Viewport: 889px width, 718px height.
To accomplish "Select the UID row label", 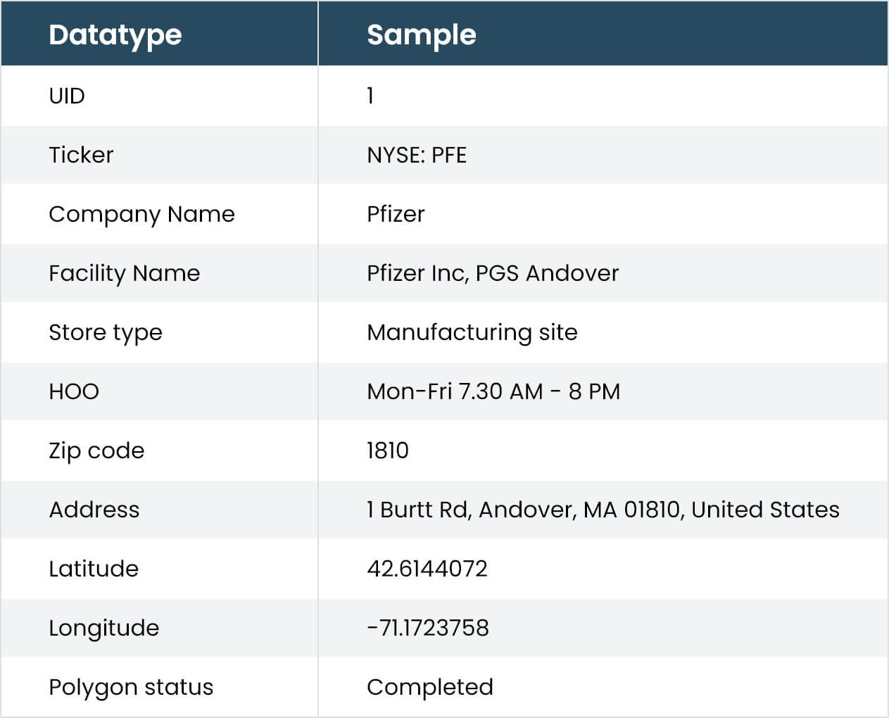I will click(67, 96).
